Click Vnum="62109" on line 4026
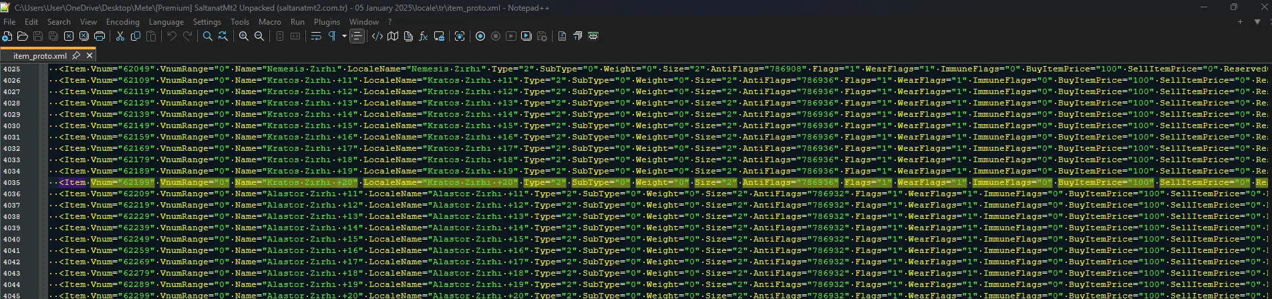The width and height of the screenshot is (1272, 299). pos(123,80)
